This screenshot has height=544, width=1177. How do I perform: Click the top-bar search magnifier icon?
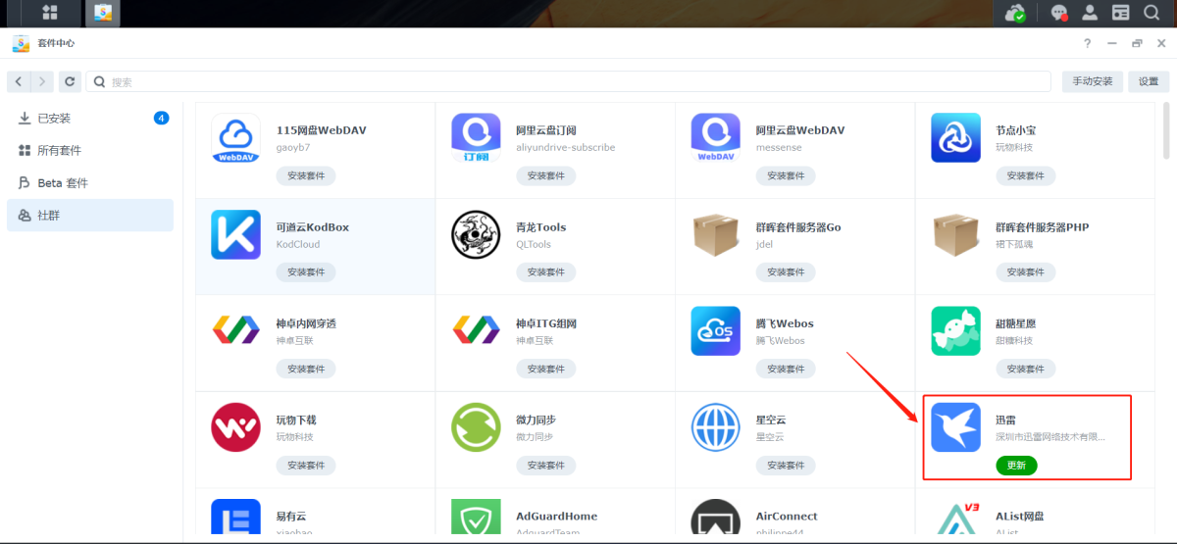point(1151,13)
